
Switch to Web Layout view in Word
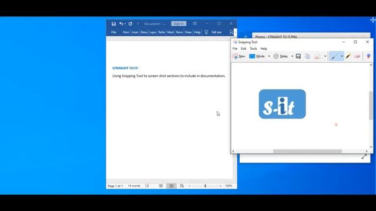pyautogui.click(x=182, y=186)
